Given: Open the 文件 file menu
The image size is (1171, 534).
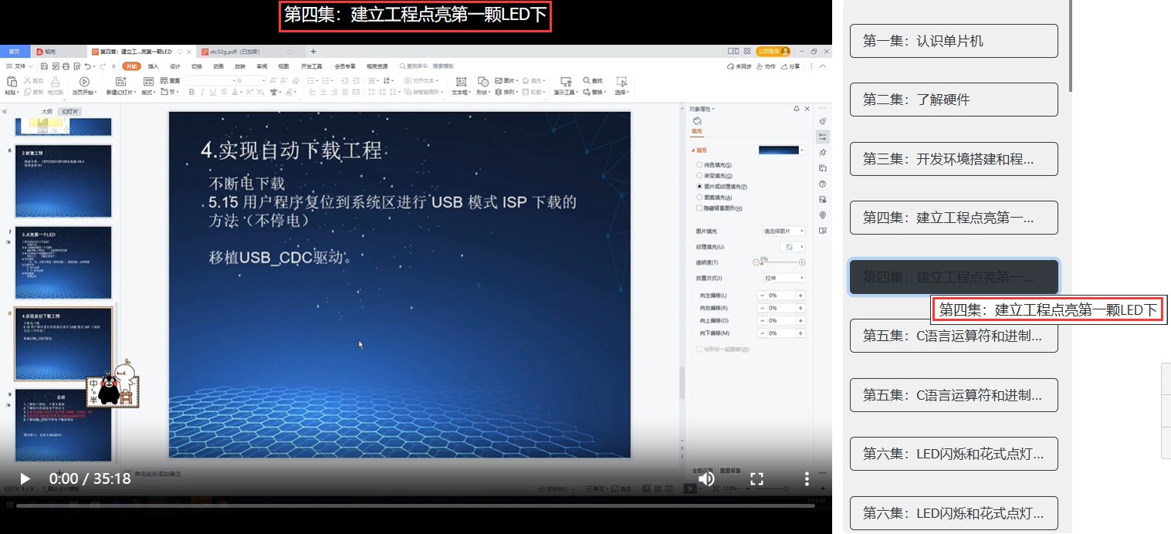Looking at the screenshot, I should (x=19, y=66).
